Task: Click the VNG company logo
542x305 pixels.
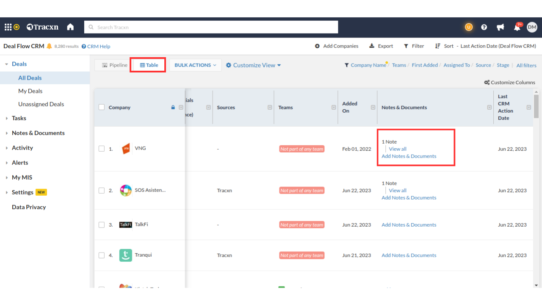Action: click(x=126, y=149)
